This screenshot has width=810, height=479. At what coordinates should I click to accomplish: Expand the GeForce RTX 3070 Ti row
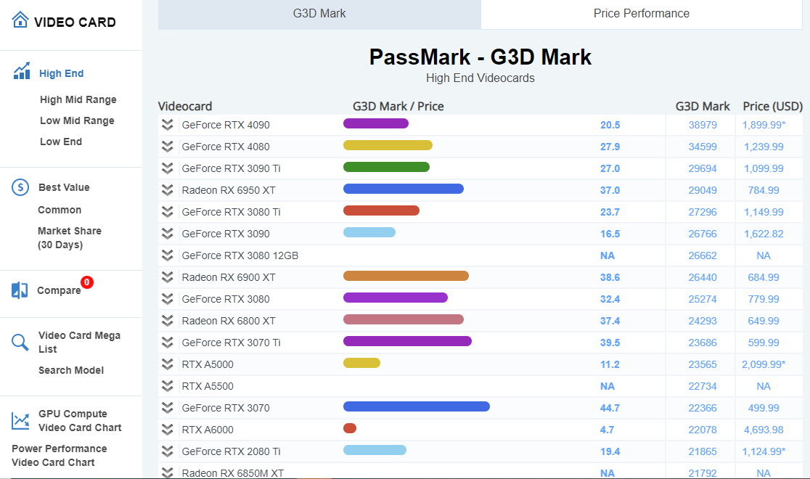167,342
